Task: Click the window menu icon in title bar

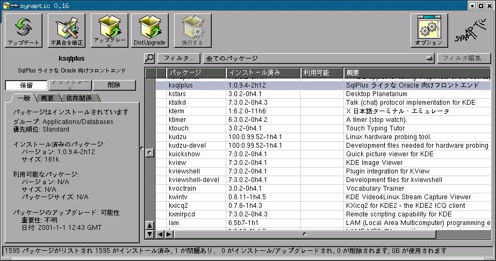Action: [x=6, y=5]
